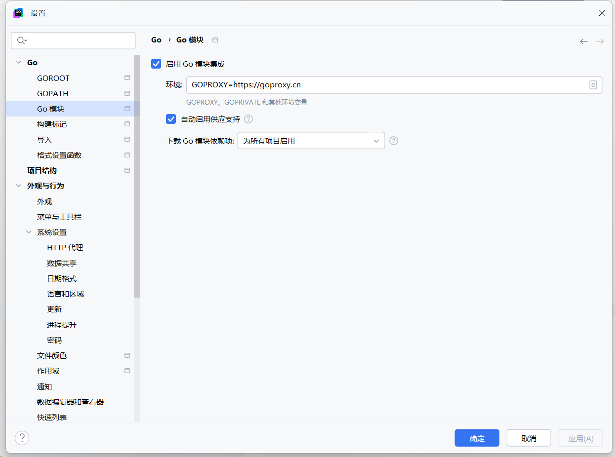Click the 取消 button
Screen dimensions: 615x457
529,438
